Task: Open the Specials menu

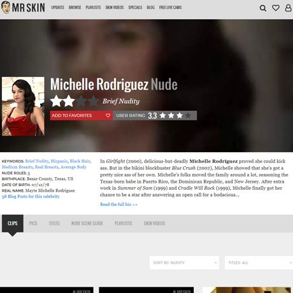Action: click(135, 8)
